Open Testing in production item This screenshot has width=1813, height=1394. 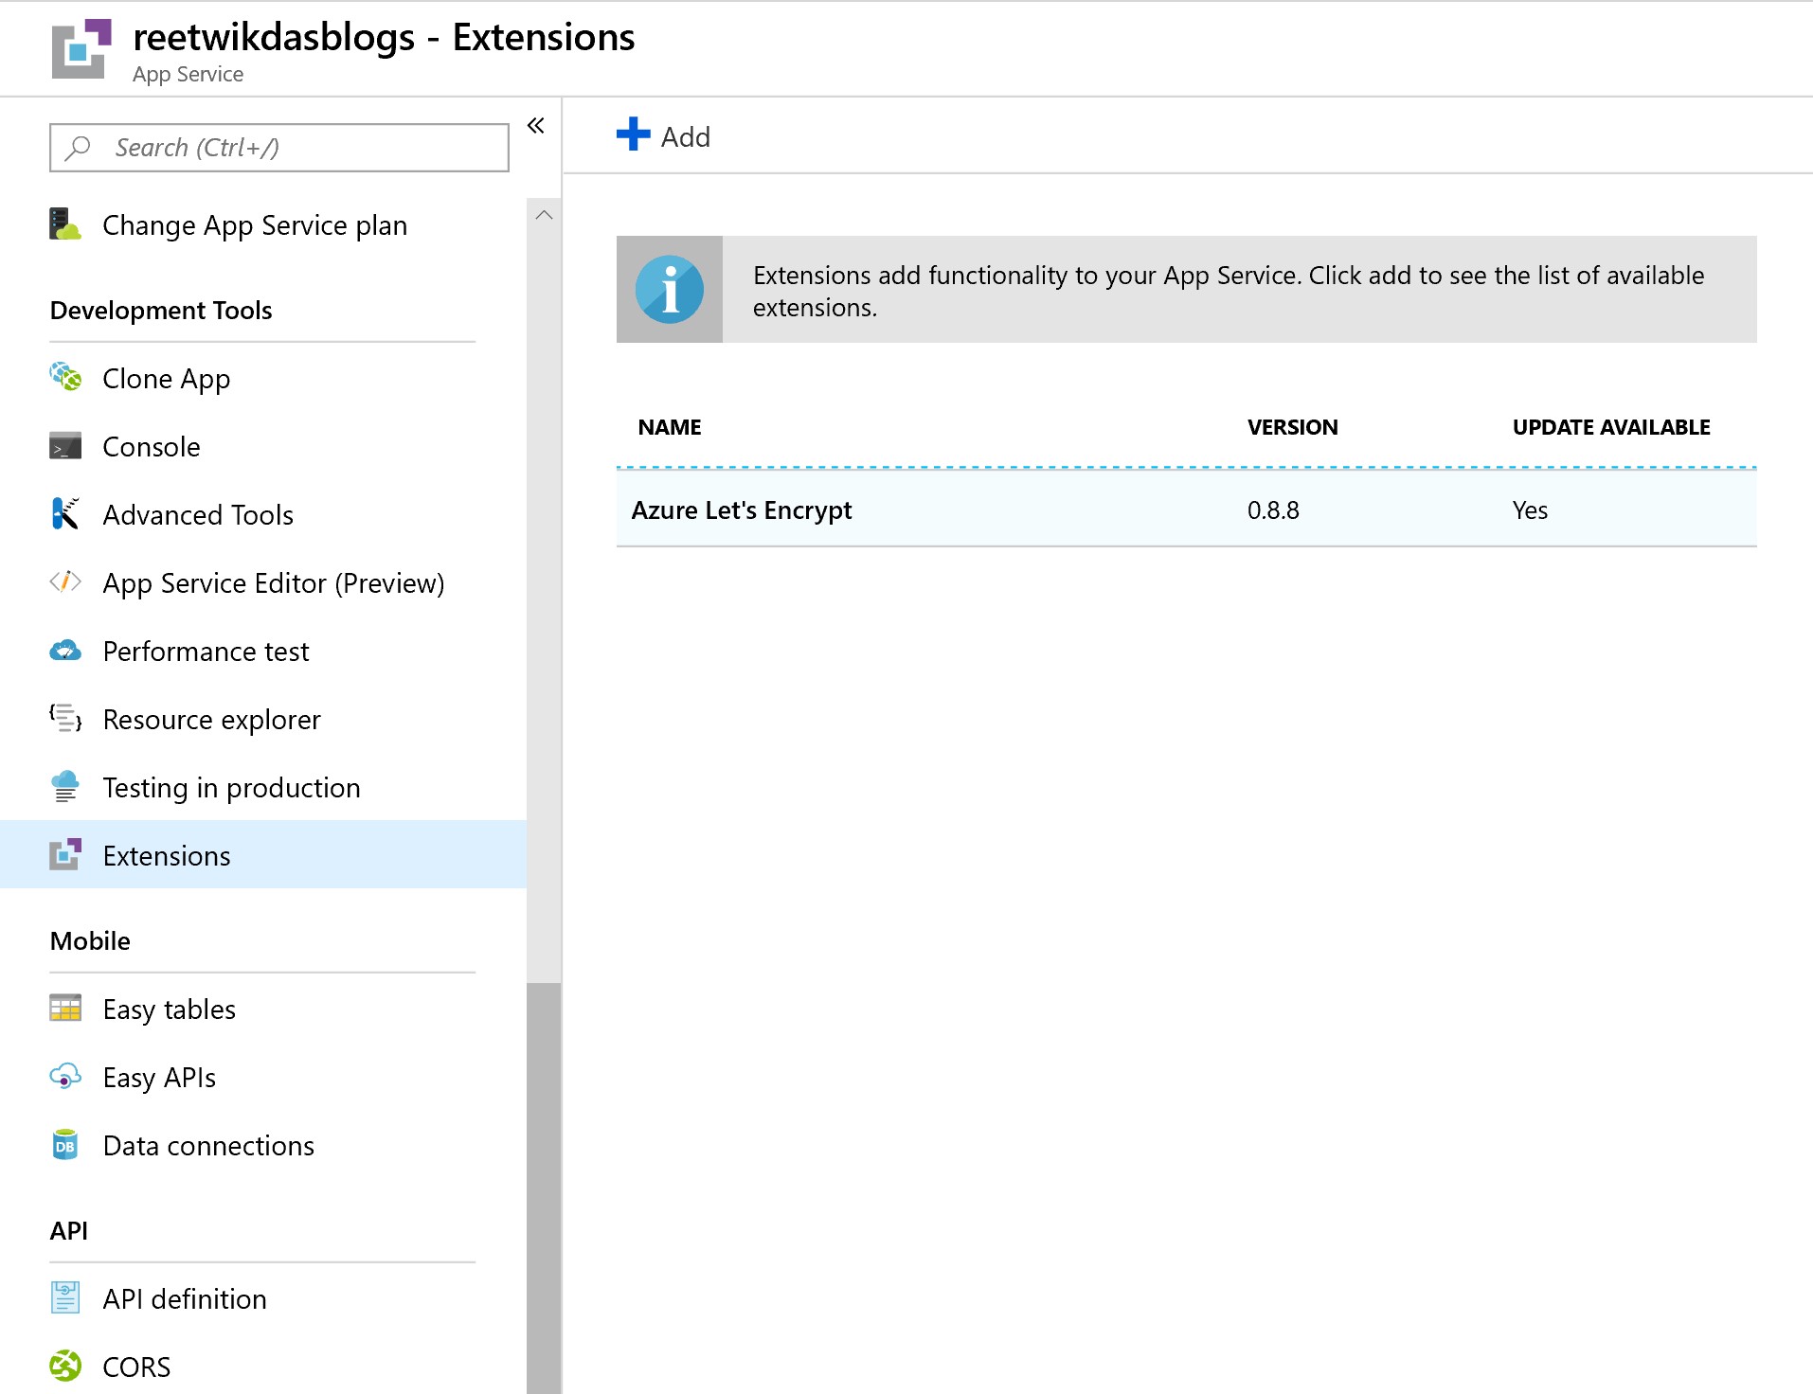263,788
